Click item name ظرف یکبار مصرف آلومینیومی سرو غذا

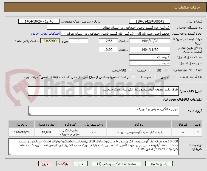(x=139, y=132)
